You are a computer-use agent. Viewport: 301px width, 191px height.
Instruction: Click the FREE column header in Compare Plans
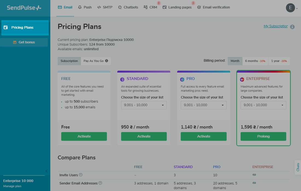point(138,167)
